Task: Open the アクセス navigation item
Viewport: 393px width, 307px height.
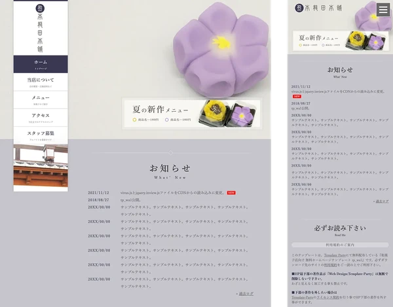Action: [x=41, y=118]
